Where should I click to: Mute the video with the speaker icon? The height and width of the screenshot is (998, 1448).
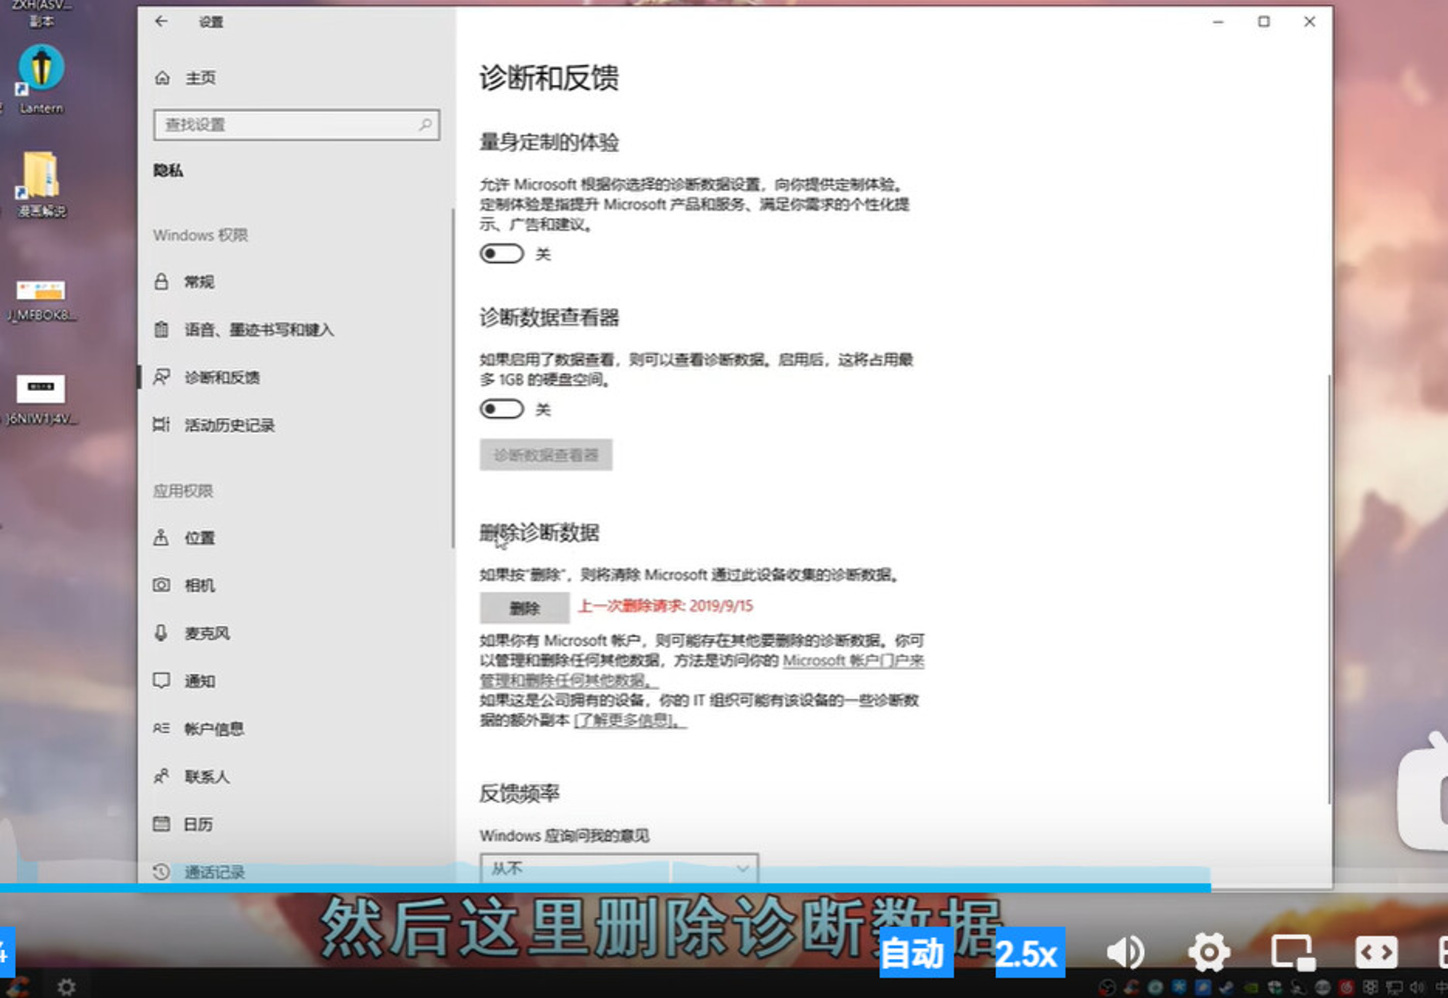[1126, 952]
